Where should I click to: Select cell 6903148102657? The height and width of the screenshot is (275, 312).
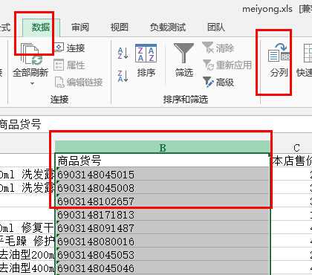point(163,201)
